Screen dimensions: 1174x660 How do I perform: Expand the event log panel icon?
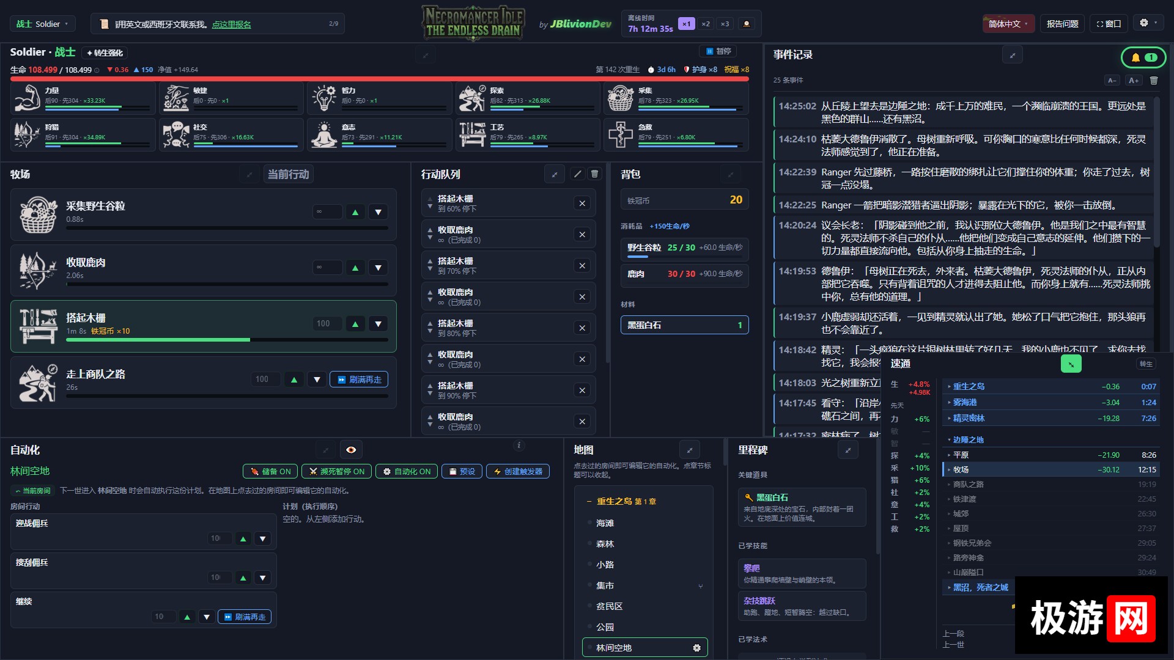point(1013,56)
